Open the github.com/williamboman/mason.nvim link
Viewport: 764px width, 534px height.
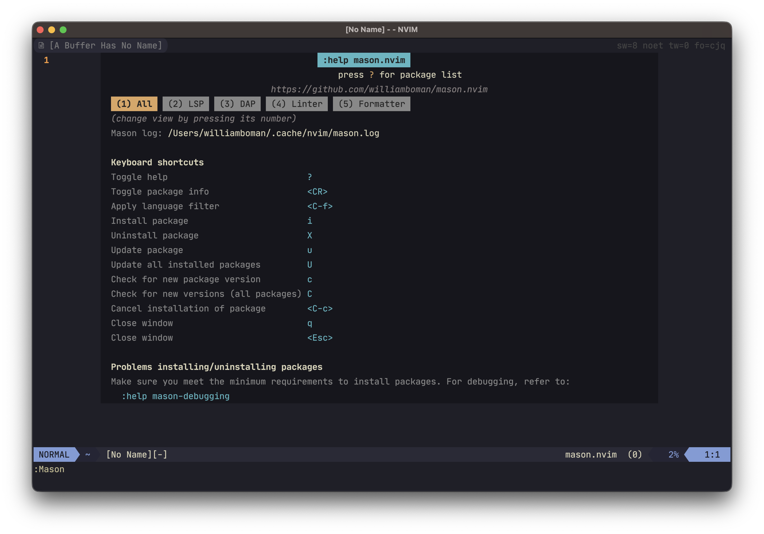(x=379, y=89)
